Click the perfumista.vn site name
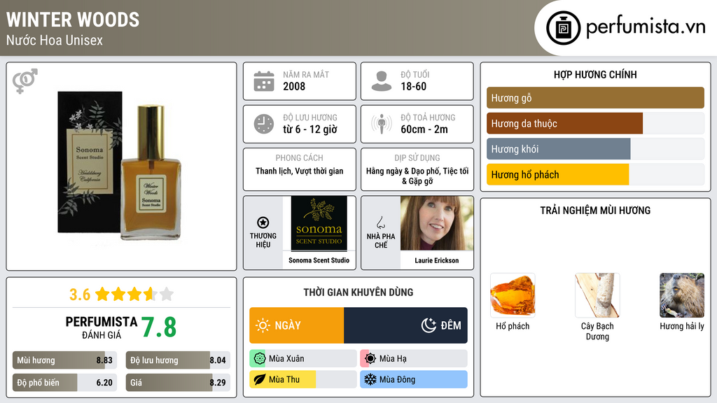 (646, 27)
